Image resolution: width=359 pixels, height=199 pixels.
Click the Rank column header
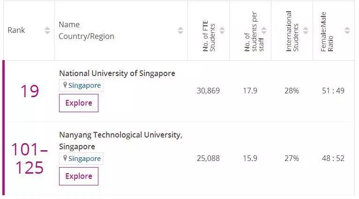tap(16, 31)
